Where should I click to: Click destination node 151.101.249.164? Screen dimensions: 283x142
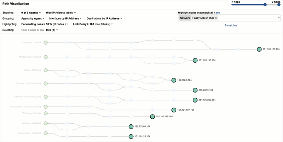(195, 100)
